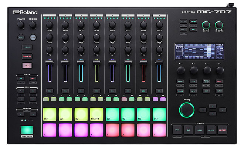Toggle pink step button 11
The height and width of the screenshot is (151, 244).
tap(124, 99)
